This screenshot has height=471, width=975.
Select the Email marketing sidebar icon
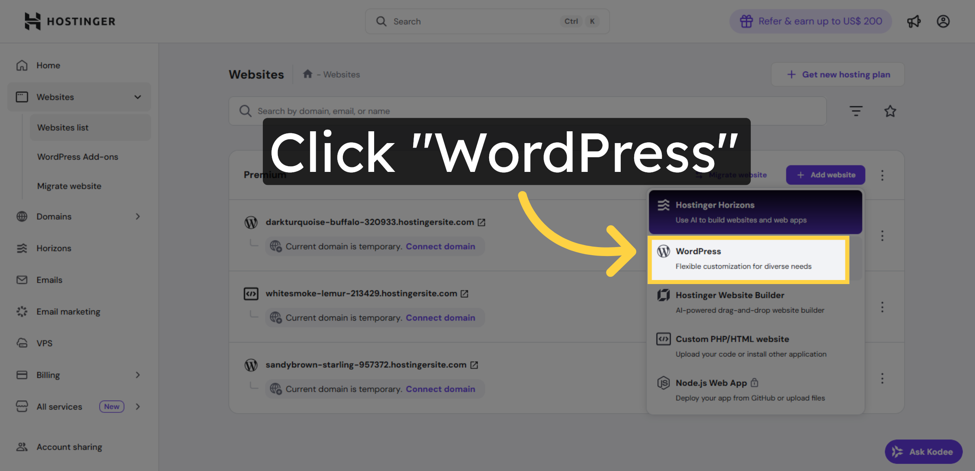point(22,311)
